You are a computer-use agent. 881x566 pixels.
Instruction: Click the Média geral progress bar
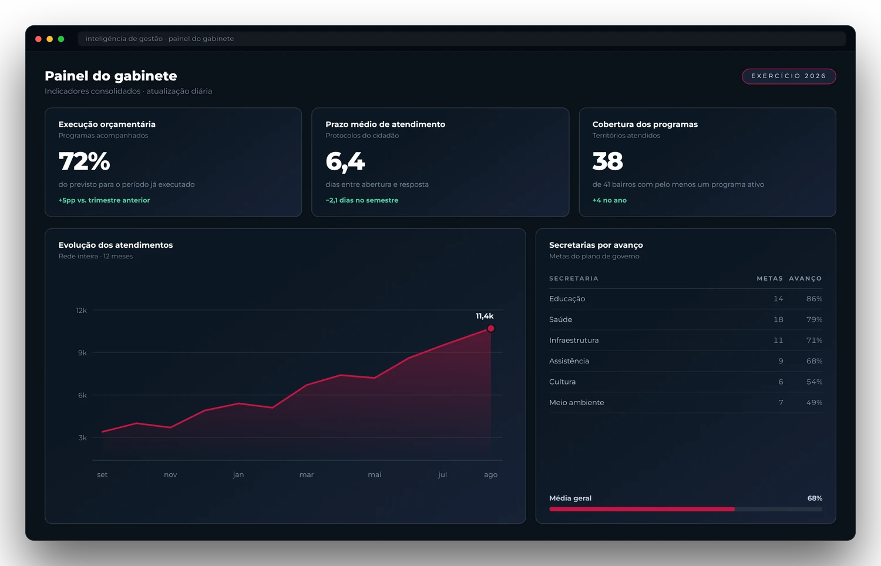pos(685,509)
